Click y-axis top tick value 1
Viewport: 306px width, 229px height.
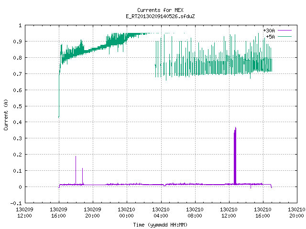point(20,25)
